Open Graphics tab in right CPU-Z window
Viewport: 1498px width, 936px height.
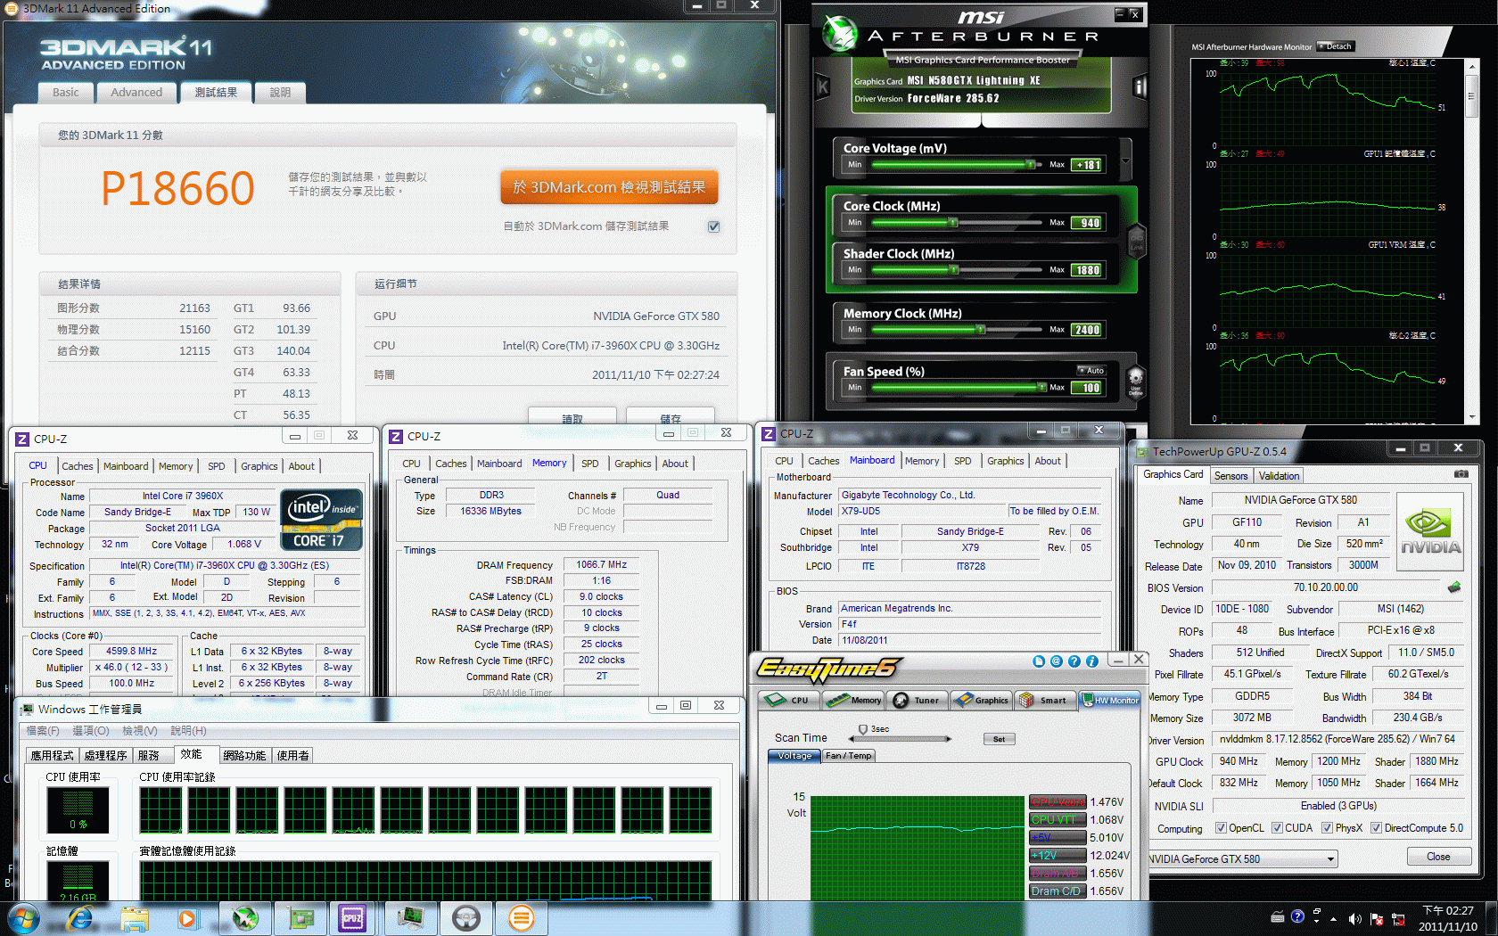tap(1005, 461)
